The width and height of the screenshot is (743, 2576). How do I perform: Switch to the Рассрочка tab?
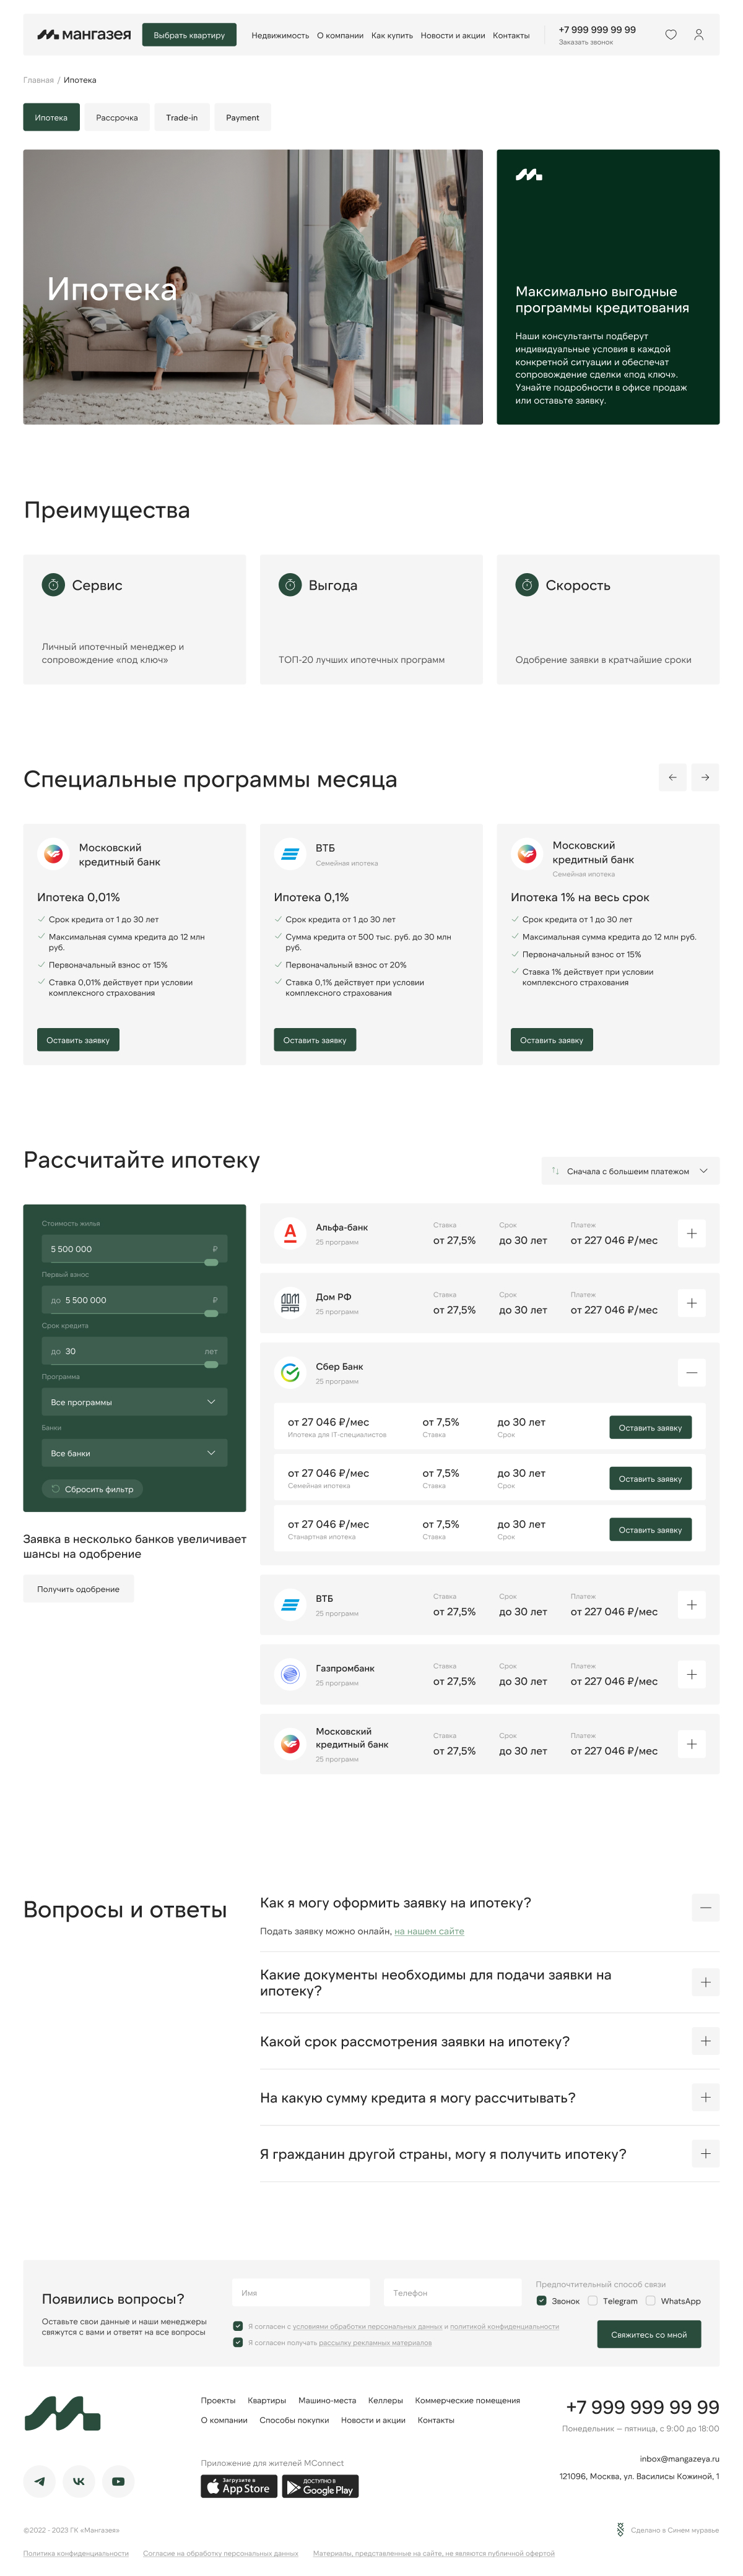point(117,117)
